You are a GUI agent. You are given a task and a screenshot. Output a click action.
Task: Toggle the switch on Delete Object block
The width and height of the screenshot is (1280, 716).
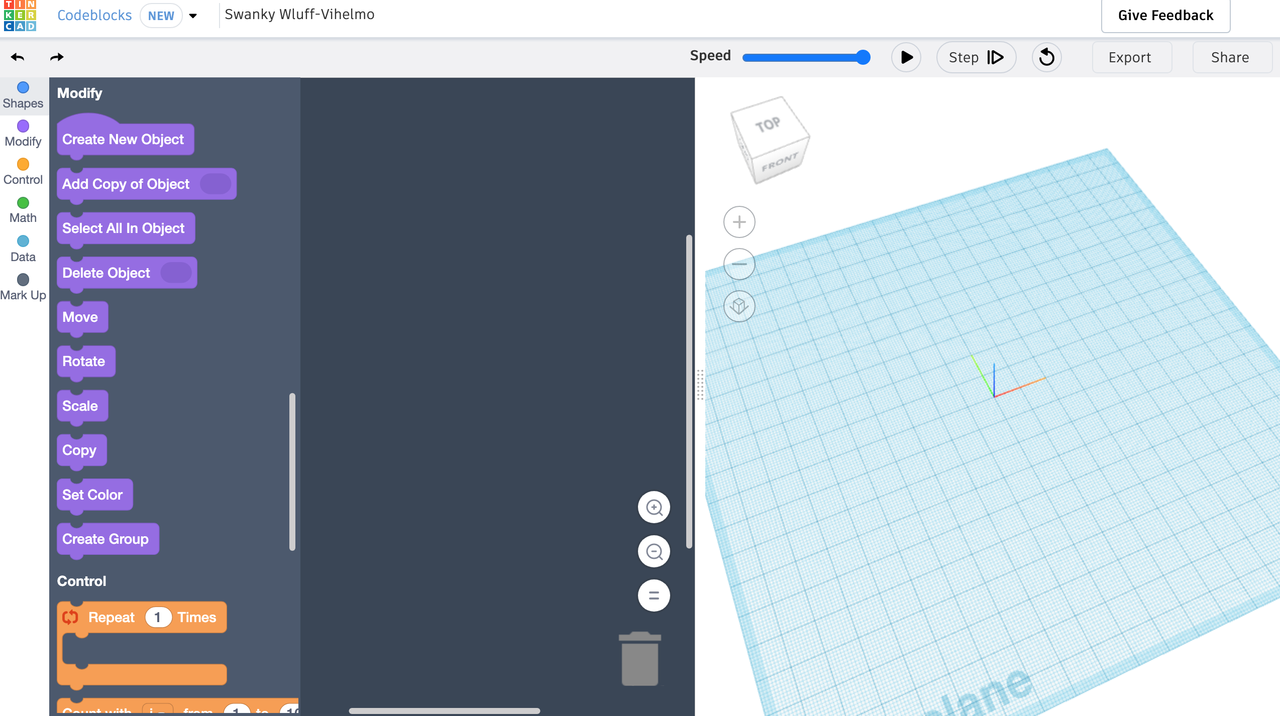(x=177, y=273)
